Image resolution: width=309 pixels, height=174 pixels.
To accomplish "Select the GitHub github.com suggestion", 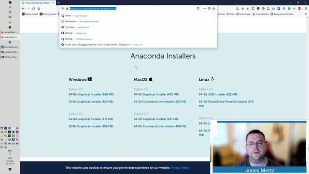I will [138, 33].
